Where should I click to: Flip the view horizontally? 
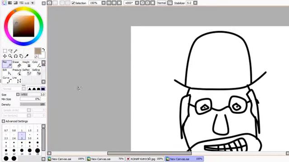pos(170,3)
